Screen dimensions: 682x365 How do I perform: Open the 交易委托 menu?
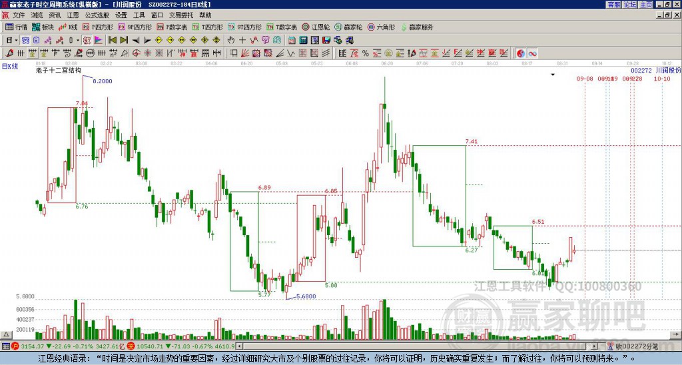[x=181, y=15]
